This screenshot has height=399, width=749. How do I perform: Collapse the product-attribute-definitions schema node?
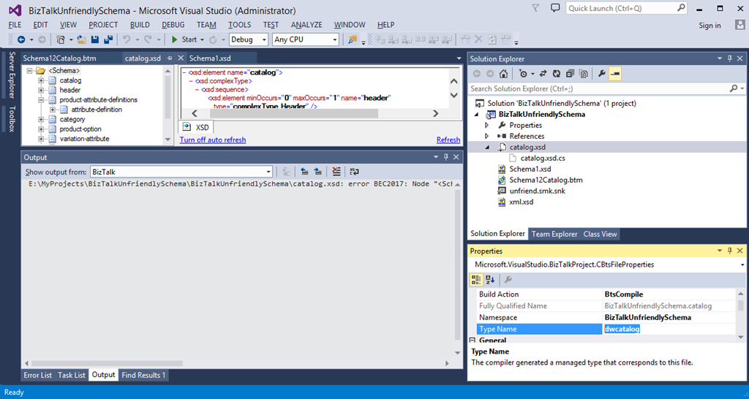click(41, 100)
